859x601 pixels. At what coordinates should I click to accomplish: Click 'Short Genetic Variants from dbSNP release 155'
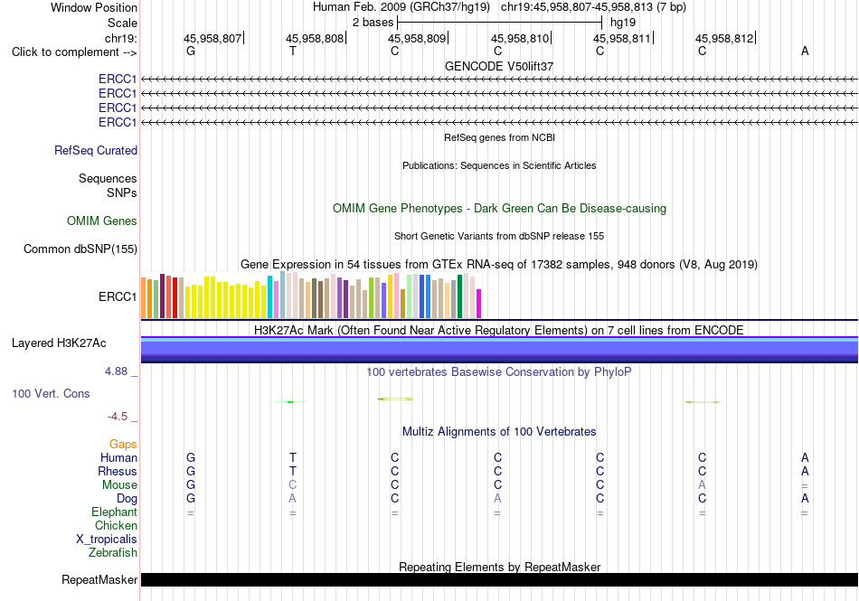click(499, 236)
